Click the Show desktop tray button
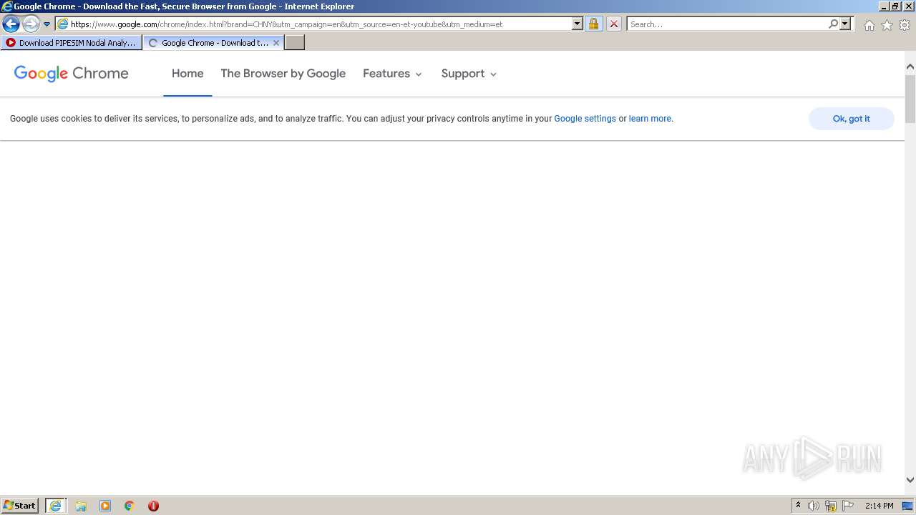The width and height of the screenshot is (916, 515). (x=907, y=506)
